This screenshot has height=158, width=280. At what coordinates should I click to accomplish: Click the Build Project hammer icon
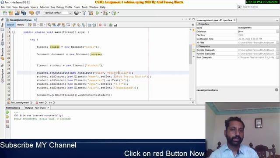pos(84,13)
